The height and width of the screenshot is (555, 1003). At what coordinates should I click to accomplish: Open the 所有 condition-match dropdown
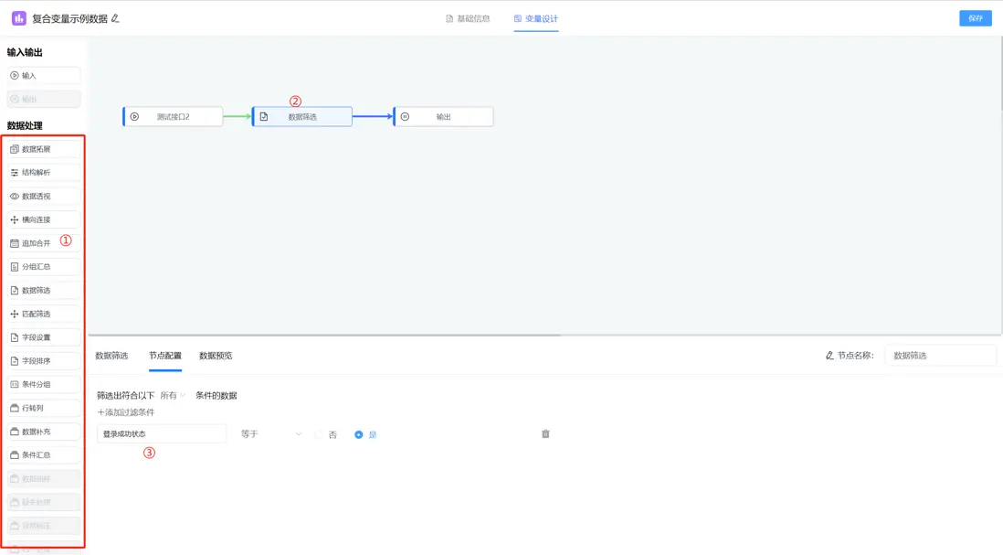173,396
